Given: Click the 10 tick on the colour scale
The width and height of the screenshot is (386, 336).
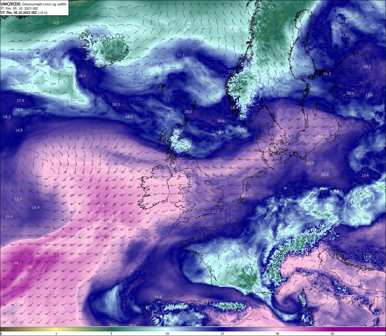Looking at the screenshot, I should pos(167,334).
